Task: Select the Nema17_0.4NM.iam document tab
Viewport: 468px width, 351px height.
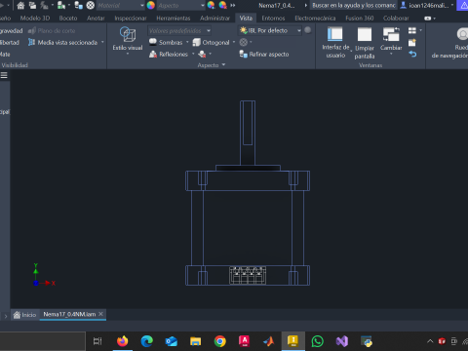Action: tap(69, 314)
